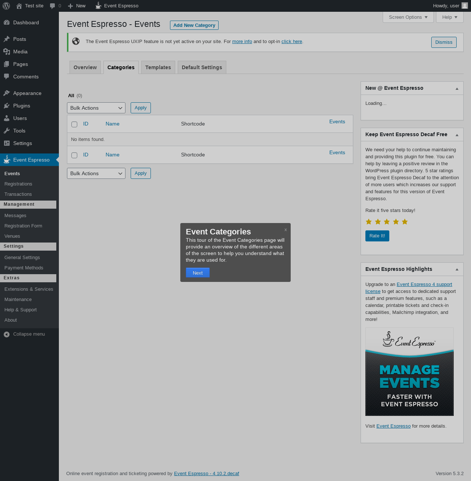Open Venues under Management
Image resolution: width=471 pixels, height=481 pixels.
(12, 236)
